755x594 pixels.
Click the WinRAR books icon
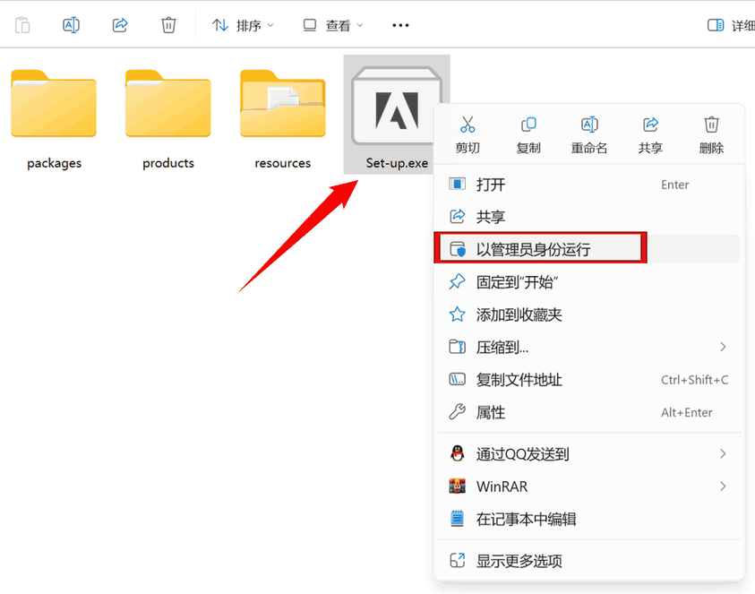tap(457, 486)
